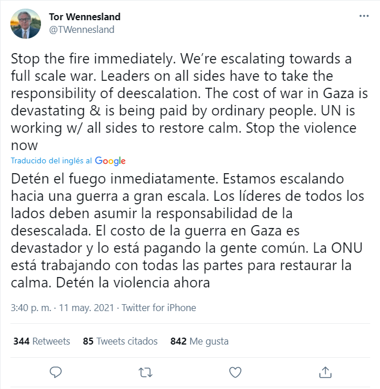Click the 'Traducido del inglés al' translation label
The image size is (380, 389).
click(51, 161)
